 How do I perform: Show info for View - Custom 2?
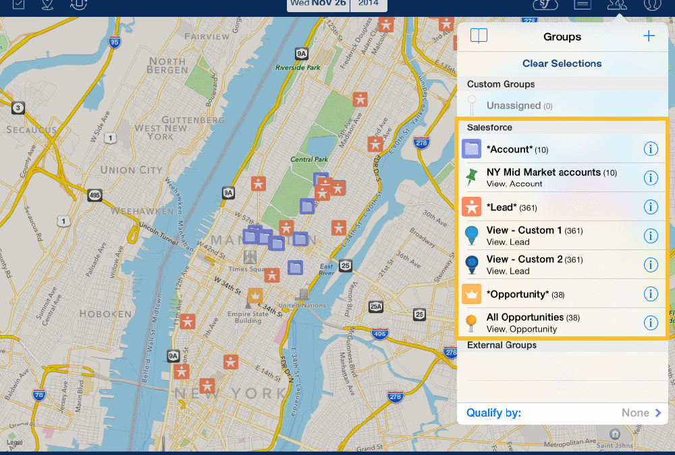pos(651,265)
